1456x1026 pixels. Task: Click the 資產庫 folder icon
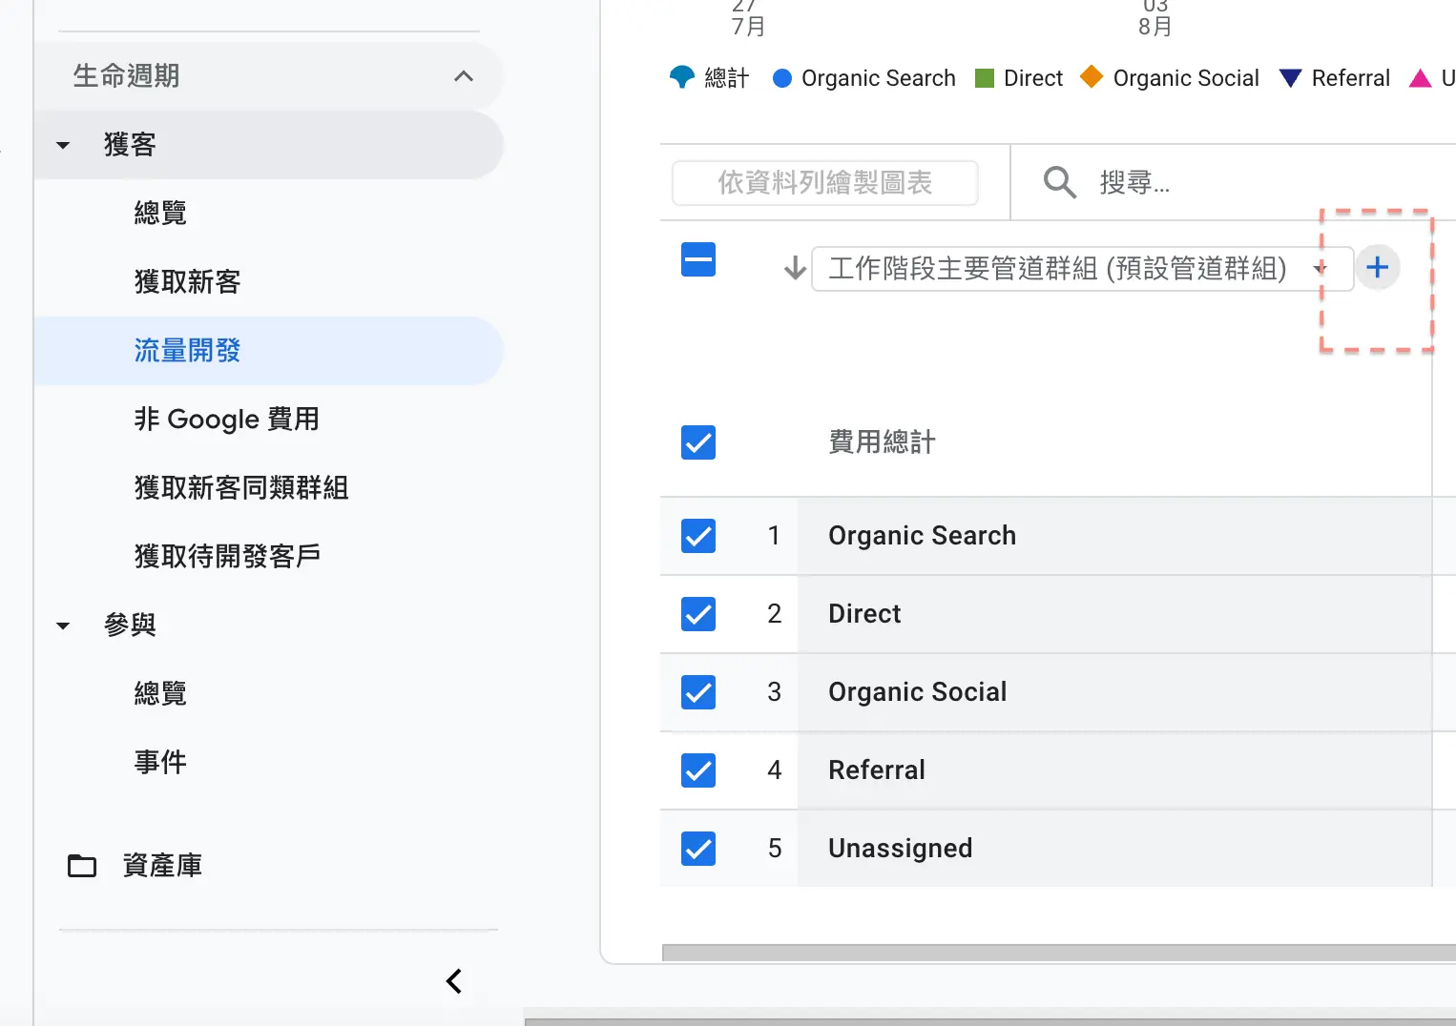click(x=82, y=866)
